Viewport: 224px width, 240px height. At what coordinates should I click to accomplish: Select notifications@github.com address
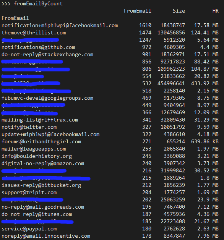click(x=38, y=47)
